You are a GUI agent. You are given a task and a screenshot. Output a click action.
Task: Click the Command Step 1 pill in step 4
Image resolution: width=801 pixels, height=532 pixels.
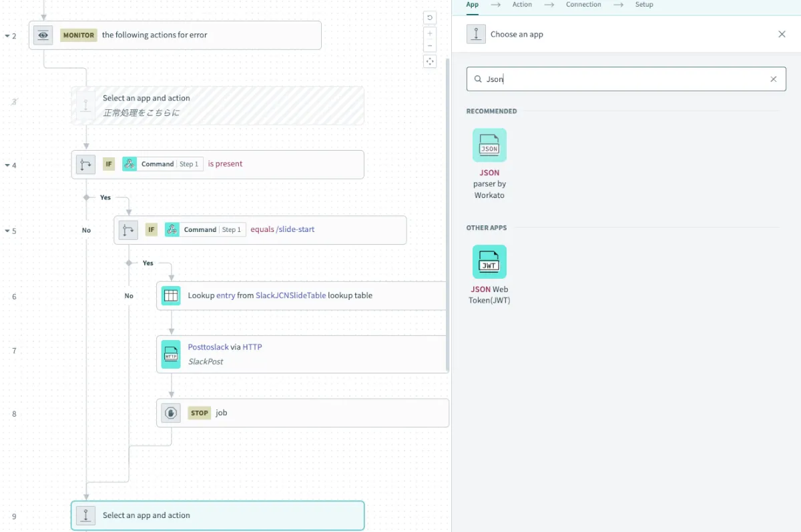(162, 164)
